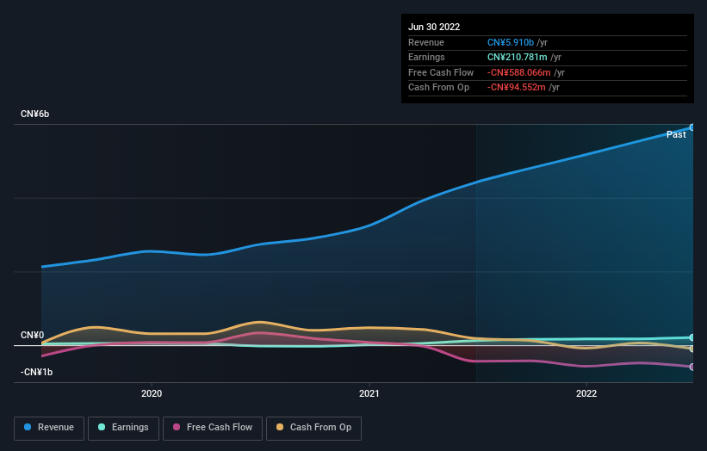Toggle the Revenue series in the legend
The height and width of the screenshot is (451, 707).
pyautogui.click(x=49, y=427)
